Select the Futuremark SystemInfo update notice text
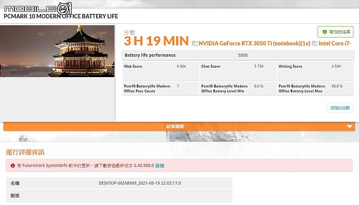This screenshot has height=205, width=359. (85, 166)
